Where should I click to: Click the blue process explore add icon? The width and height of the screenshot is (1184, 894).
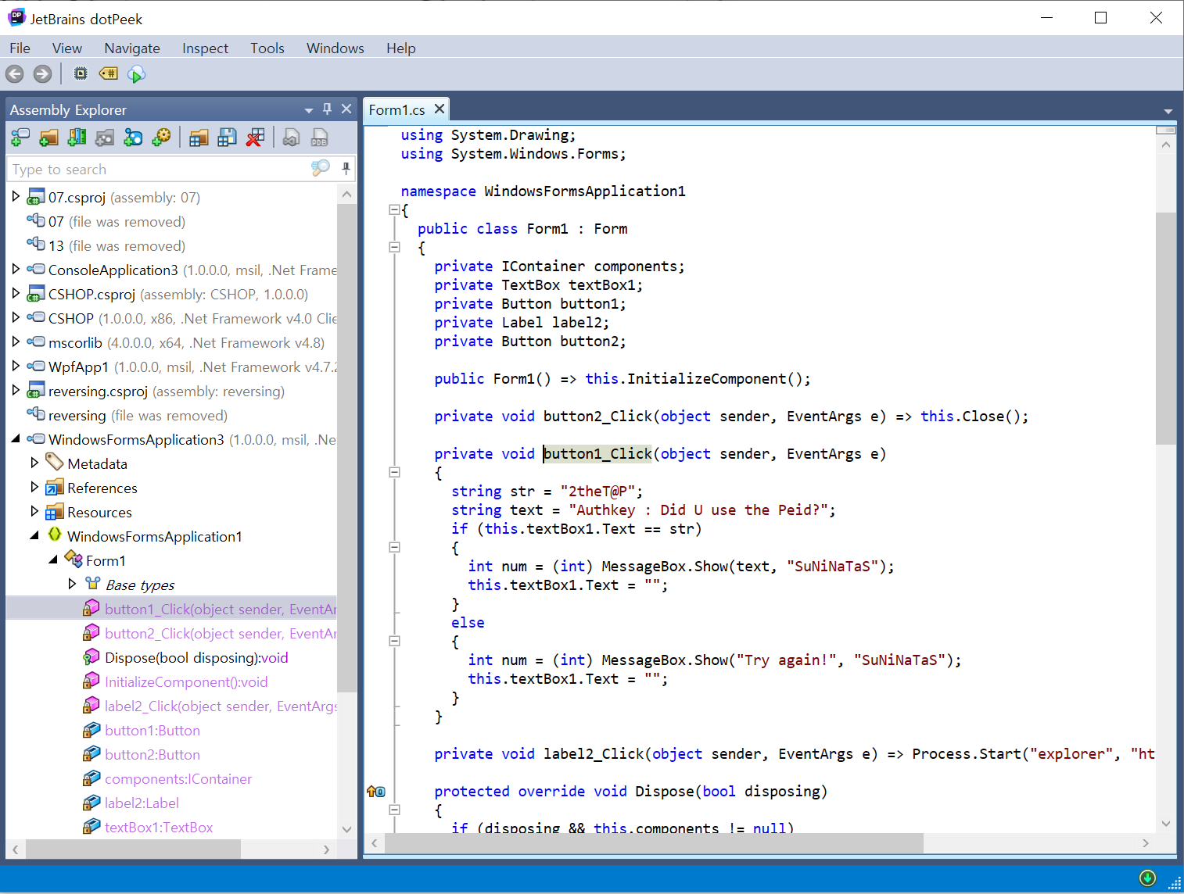click(133, 138)
